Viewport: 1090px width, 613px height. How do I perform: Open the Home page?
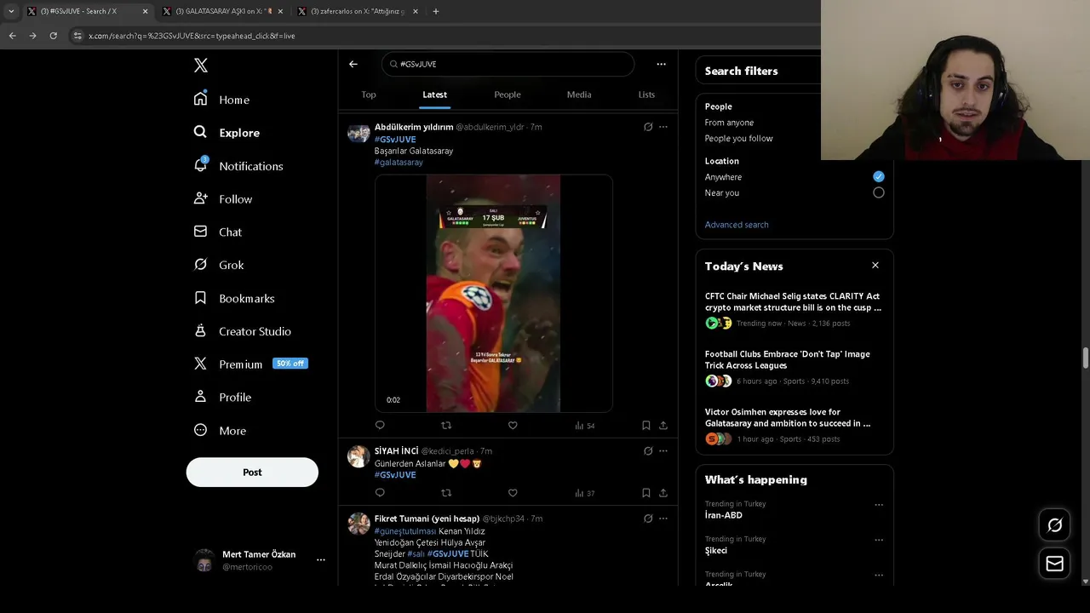[221, 100]
